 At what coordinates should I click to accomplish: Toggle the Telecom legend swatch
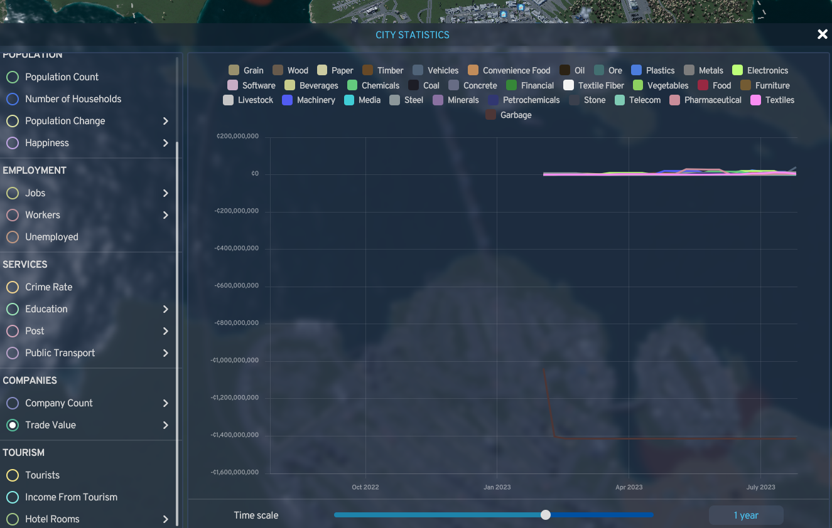pyautogui.click(x=620, y=100)
